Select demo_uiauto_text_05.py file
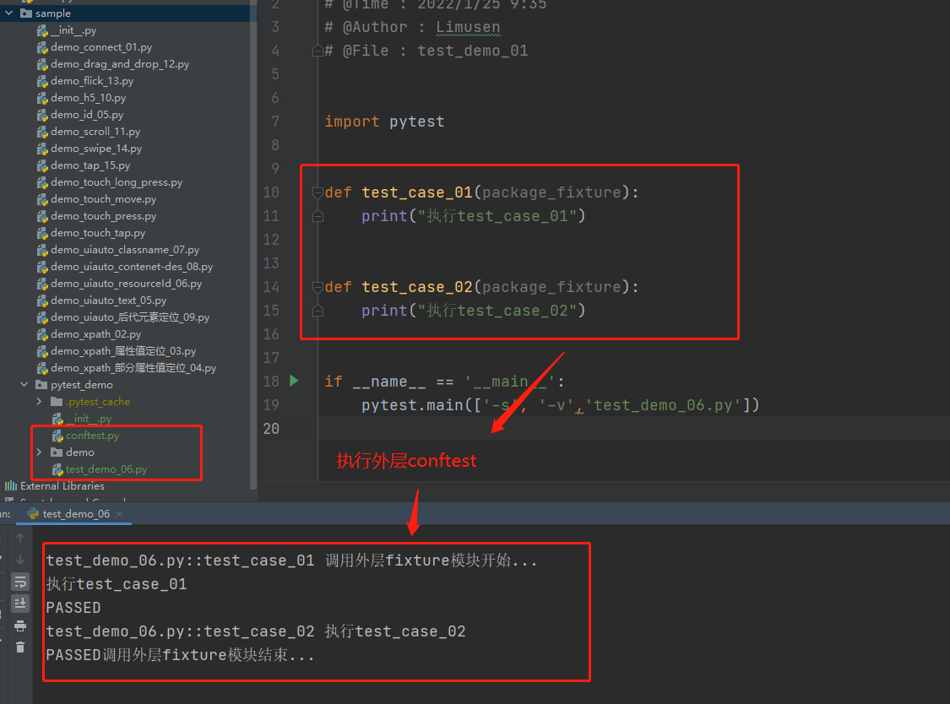Screen dimensions: 950x704 [108, 301]
